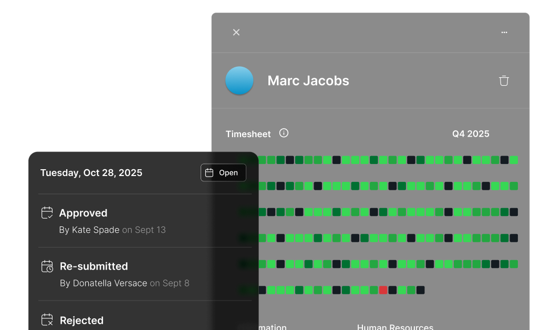Screen dimensions: 542x330
Task: Click the calendar-clock icon next to Re-submitted
Action: point(47,266)
